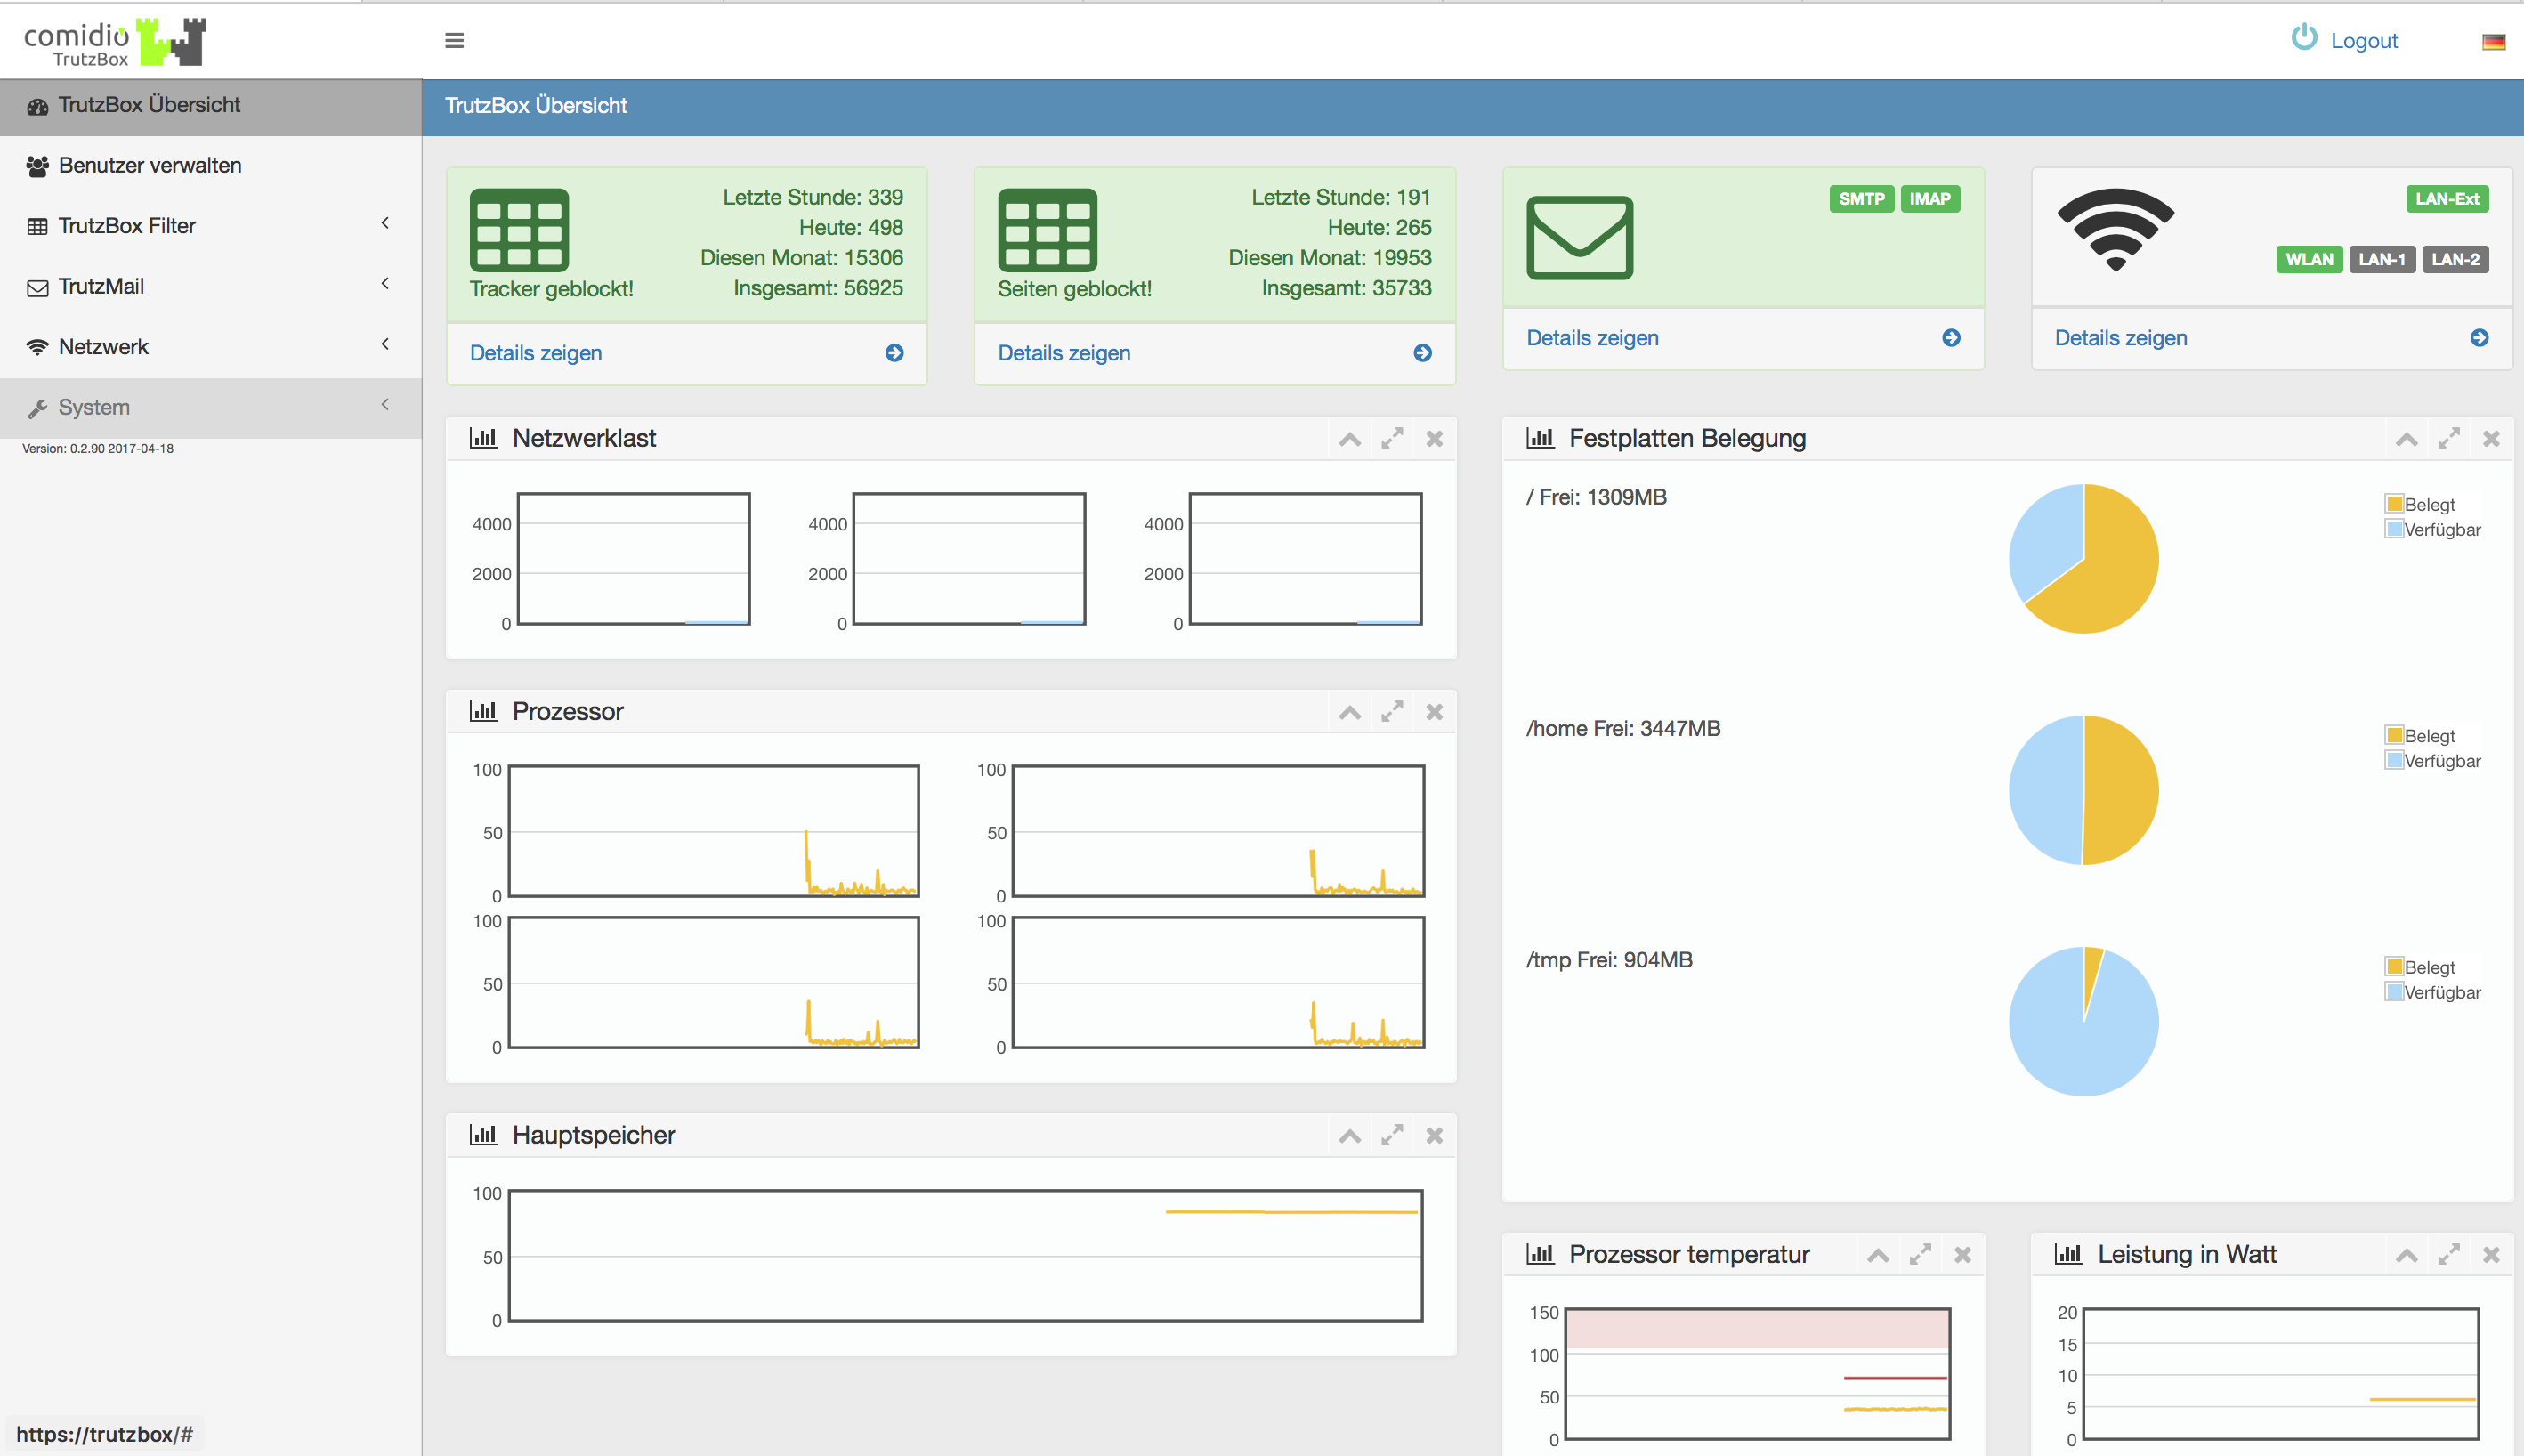Maximize the Hauptspeicher panel
Screen dimensions: 2524x1456
(x=1392, y=1135)
